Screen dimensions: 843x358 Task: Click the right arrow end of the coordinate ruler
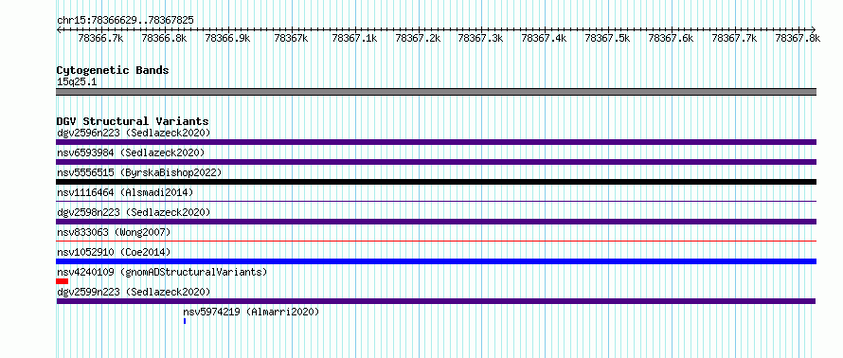point(814,29)
